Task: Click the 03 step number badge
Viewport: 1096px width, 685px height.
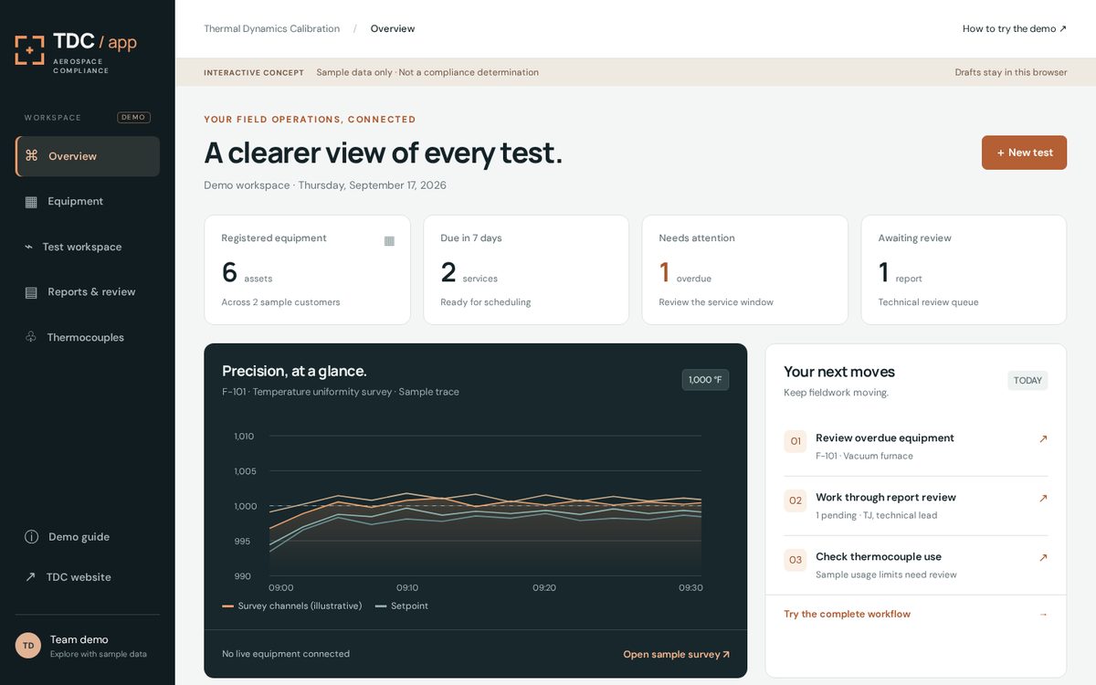Action: click(796, 560)
